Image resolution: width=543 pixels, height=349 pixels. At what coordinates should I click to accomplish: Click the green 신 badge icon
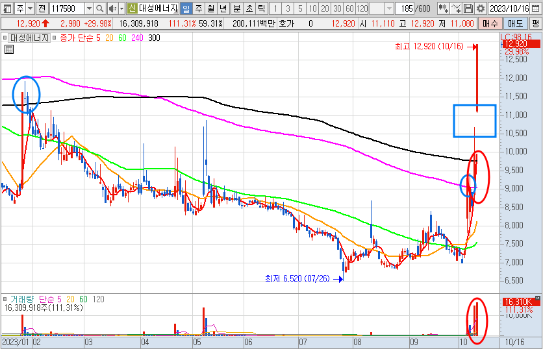132,8
